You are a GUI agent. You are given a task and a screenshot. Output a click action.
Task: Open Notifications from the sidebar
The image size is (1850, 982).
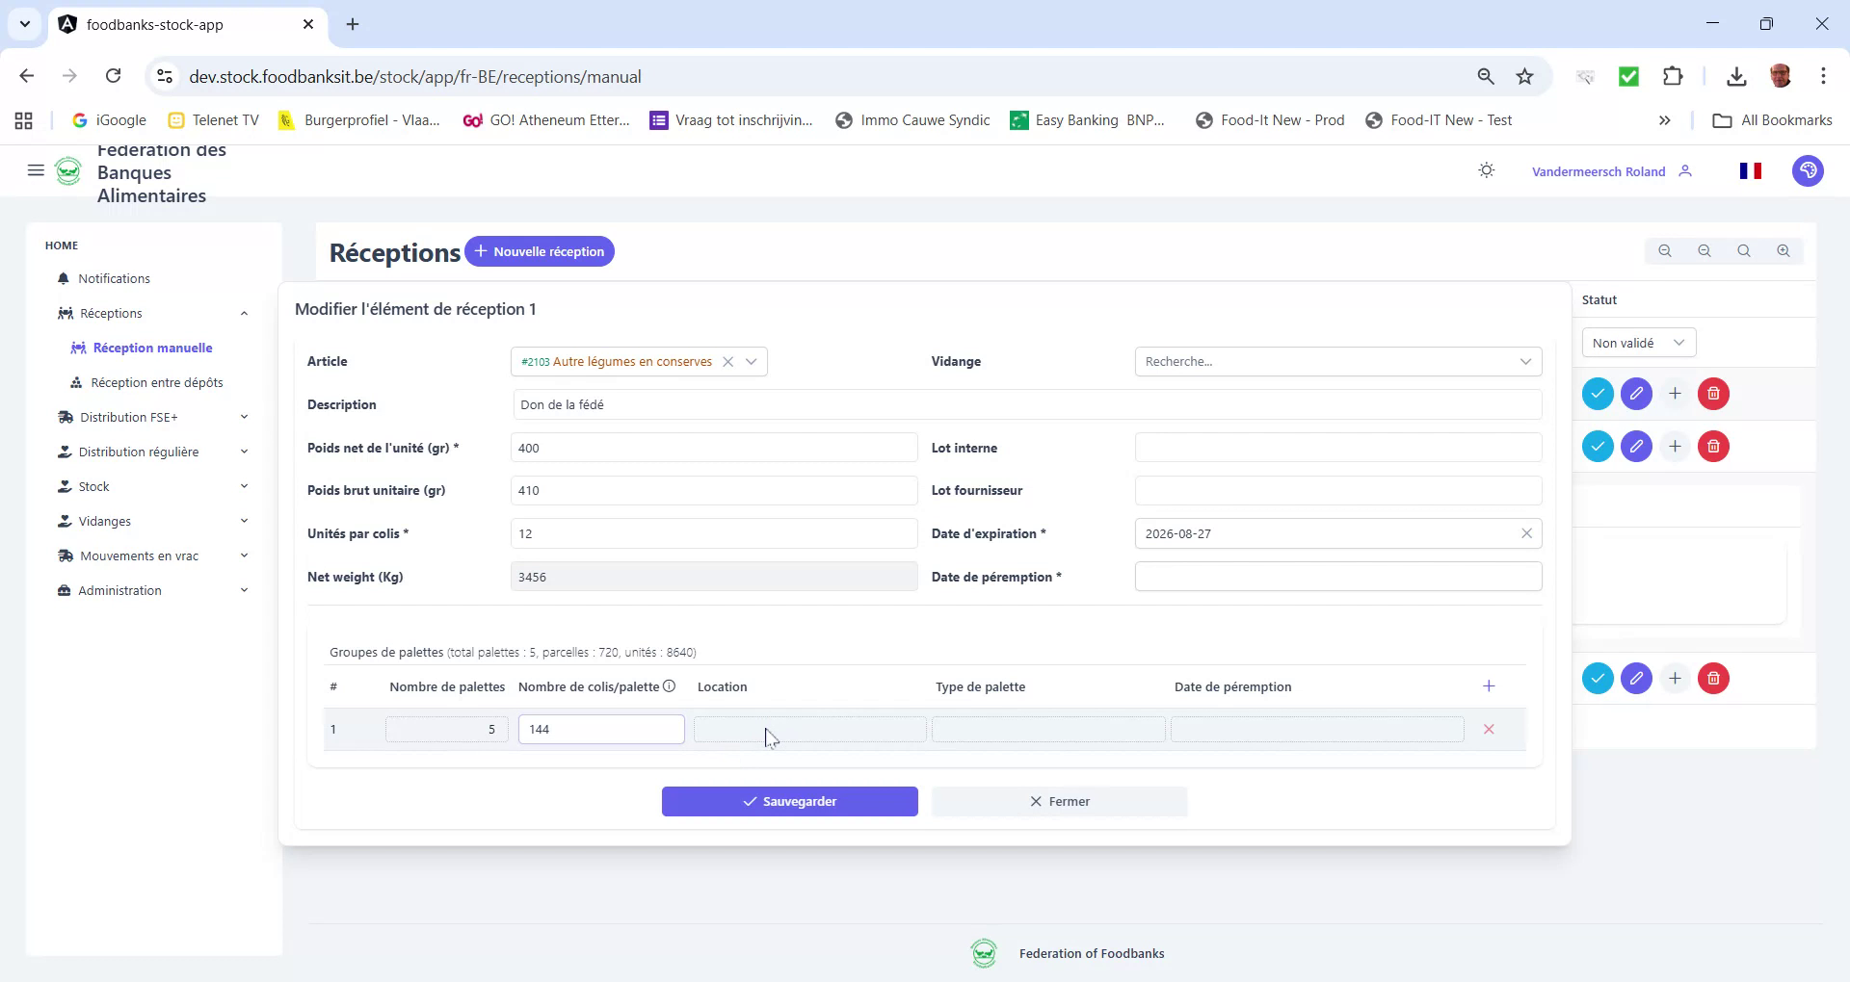(x=114, y=278)
